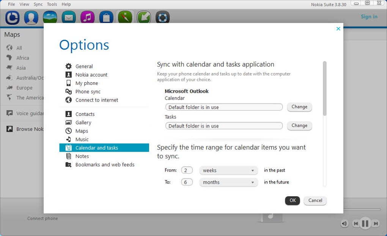
Task: Click the Sign in link
Action: 369,17
